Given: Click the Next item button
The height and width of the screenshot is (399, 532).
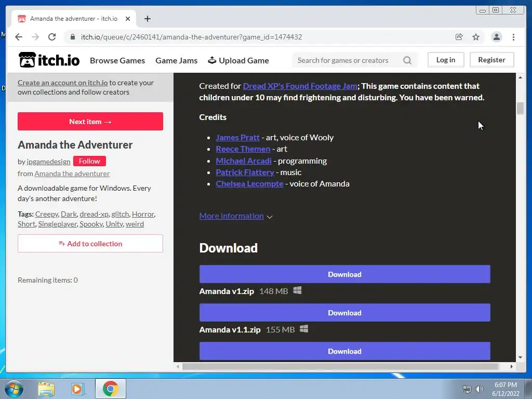Looking at the screenshot, I should tap(90, 122).
